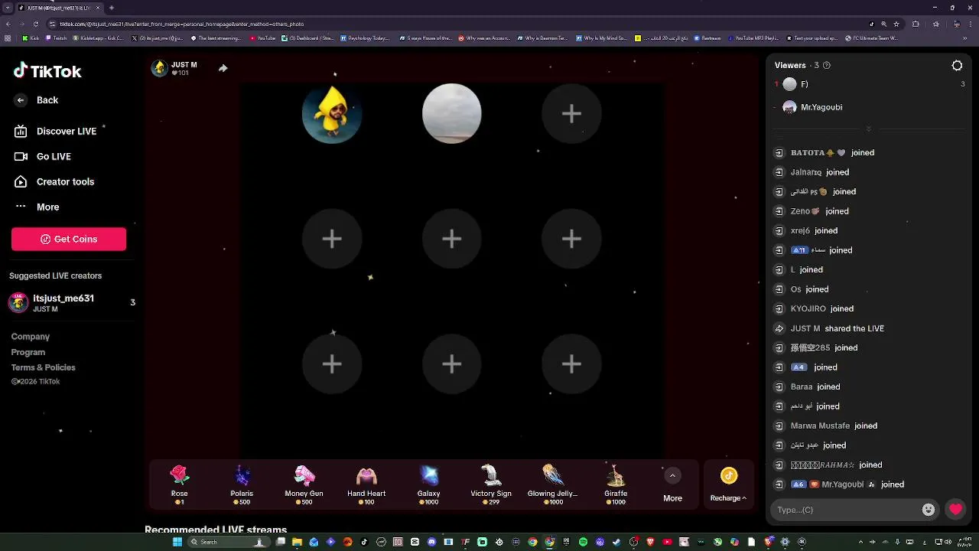Send the Giraffe gift
Viewport: 979px width, 551px height.
tap(616, 484)
